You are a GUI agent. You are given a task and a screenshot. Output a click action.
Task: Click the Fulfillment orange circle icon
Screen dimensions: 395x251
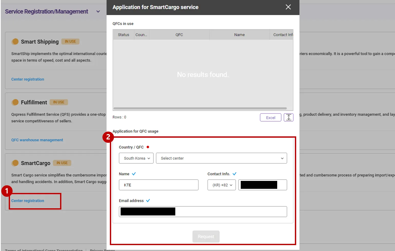pos(15,102)
